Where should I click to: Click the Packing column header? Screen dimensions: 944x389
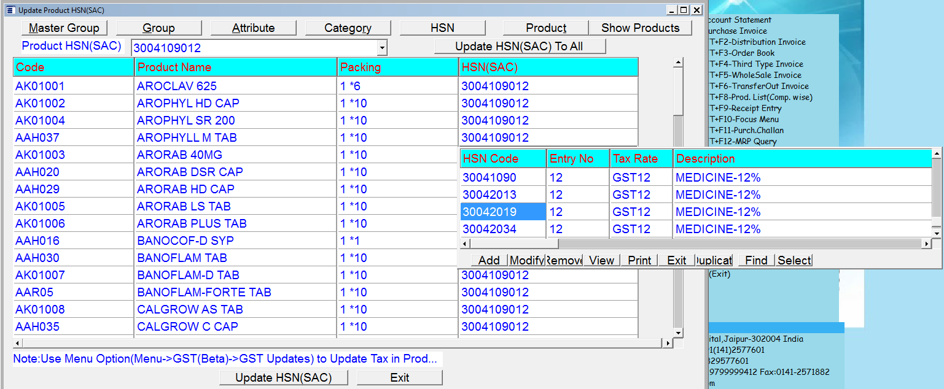[x=398, y=67]
